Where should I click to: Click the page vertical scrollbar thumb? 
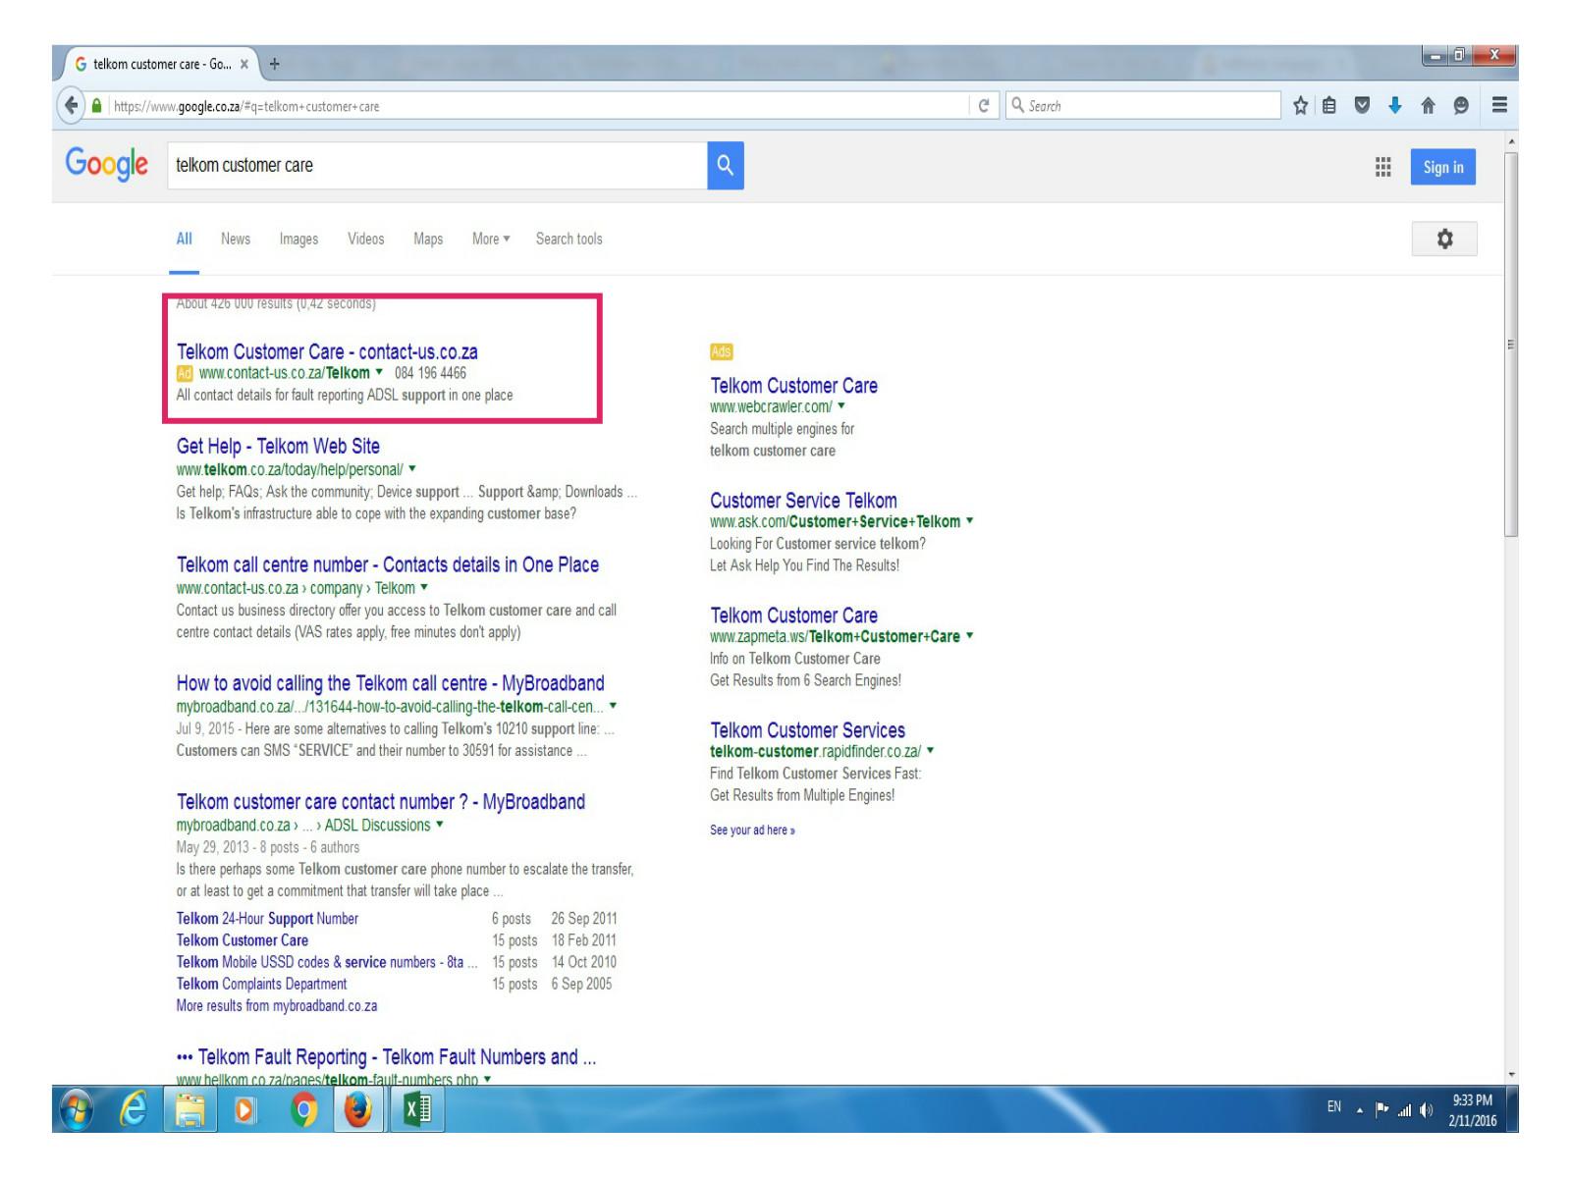point(1511,344)
